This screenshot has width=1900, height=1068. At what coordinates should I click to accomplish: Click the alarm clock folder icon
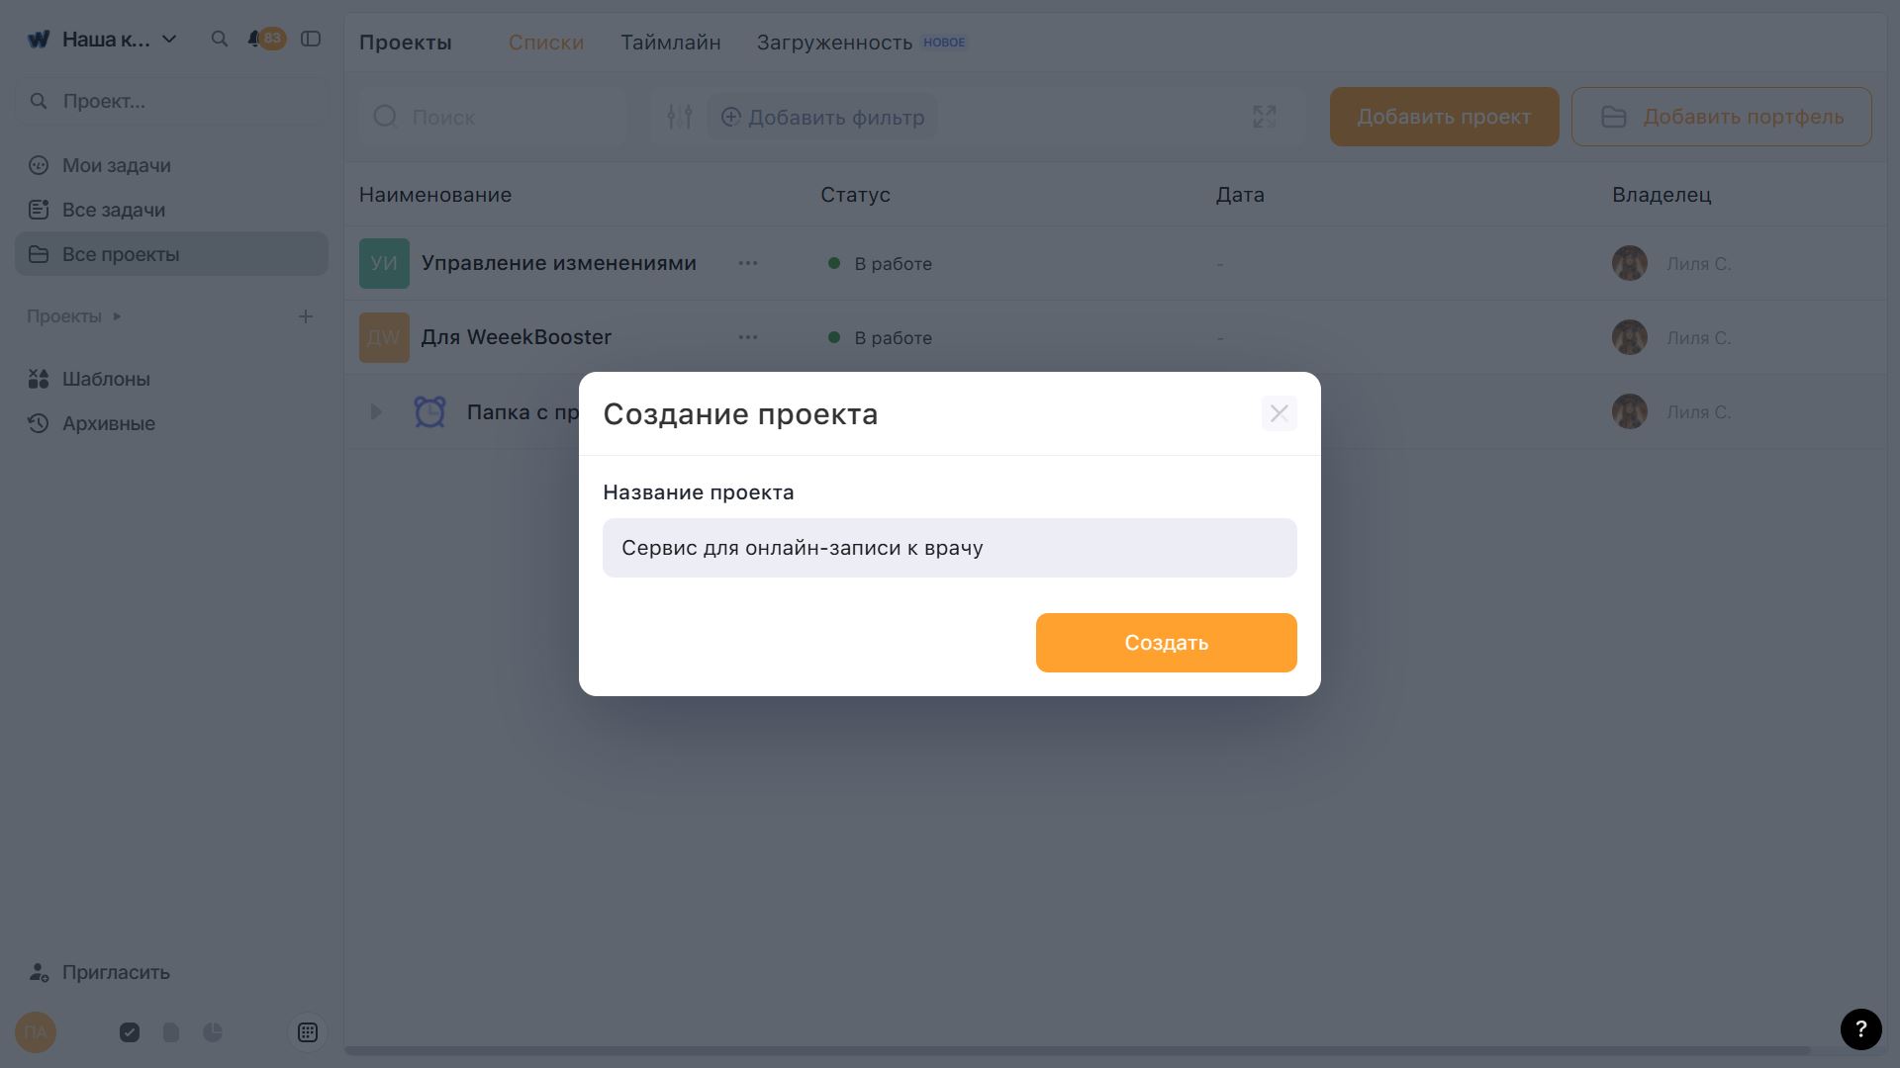(429, 411)
